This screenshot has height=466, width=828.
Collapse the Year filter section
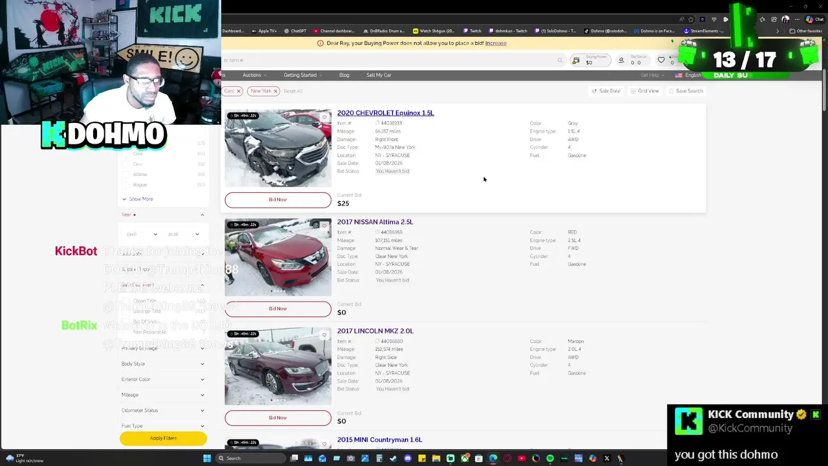coord(202,215)
